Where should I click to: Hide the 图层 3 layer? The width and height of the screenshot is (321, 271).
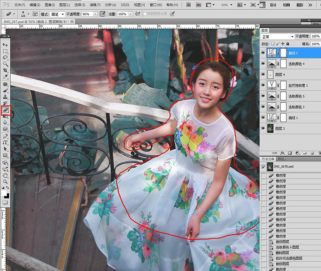pos(263,128)
